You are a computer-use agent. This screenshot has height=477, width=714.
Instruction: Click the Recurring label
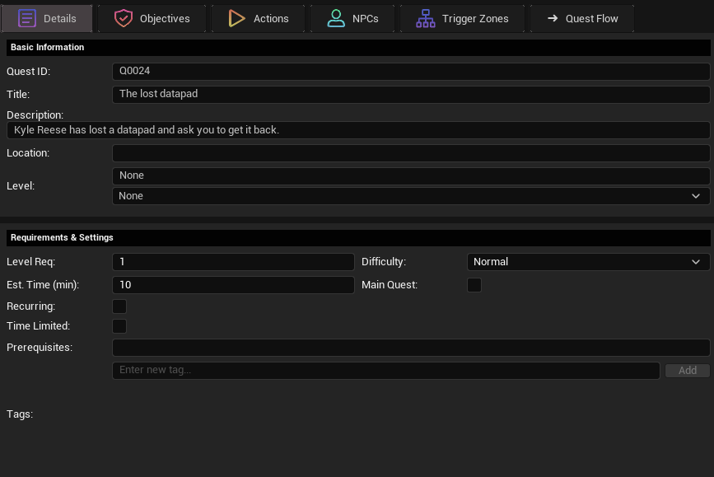(31, 306)
